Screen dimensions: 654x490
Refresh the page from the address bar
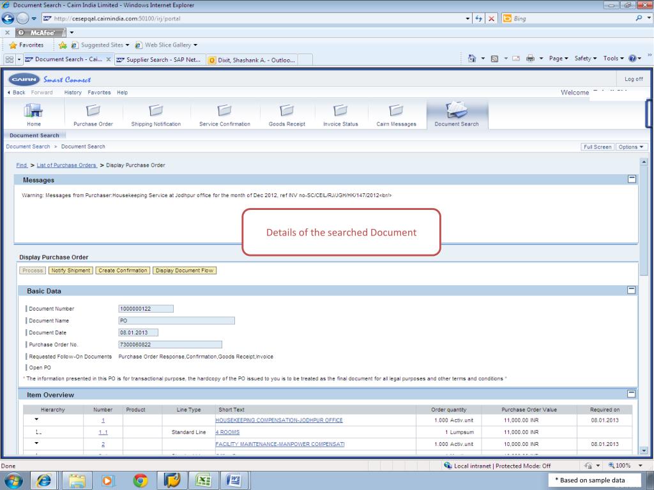478,19
